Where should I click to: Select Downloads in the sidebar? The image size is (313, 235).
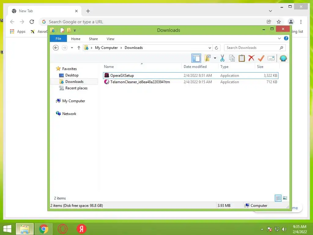[74, 81]
